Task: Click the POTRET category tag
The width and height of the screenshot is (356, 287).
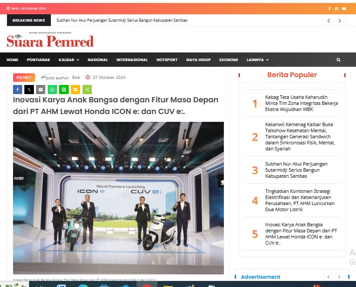Action: click(x=24, y=78)
